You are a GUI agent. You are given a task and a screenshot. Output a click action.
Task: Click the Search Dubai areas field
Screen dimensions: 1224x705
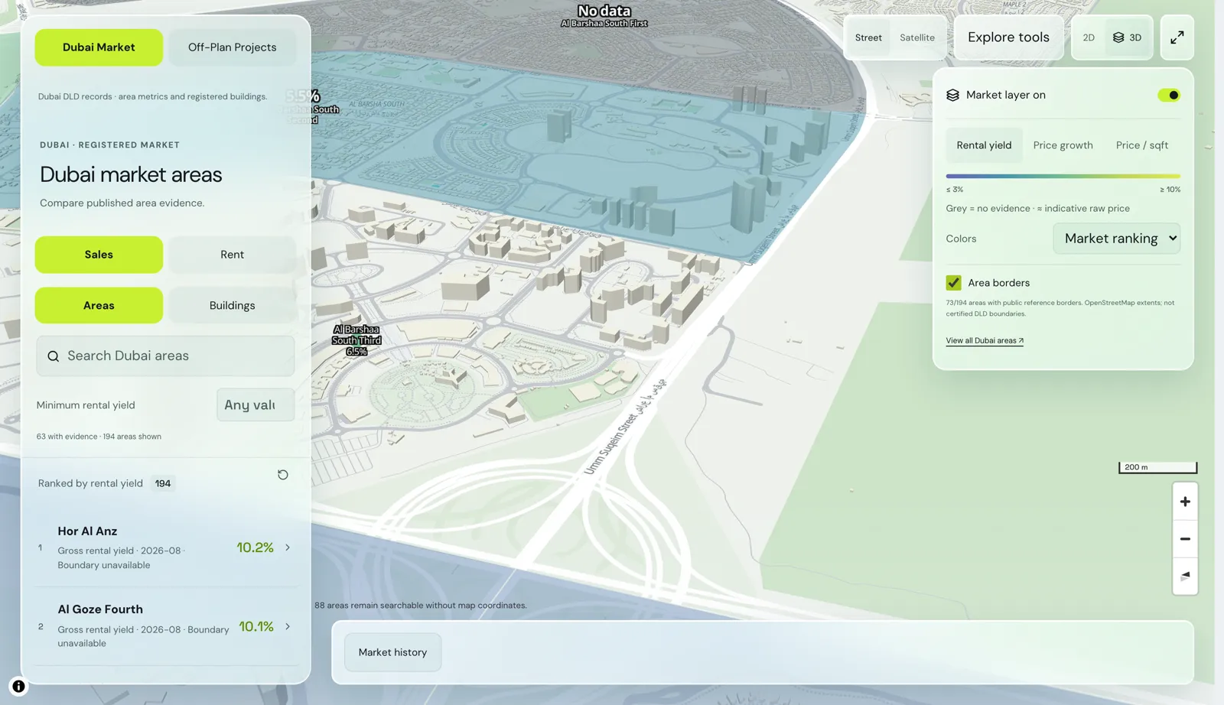point(165,356)
